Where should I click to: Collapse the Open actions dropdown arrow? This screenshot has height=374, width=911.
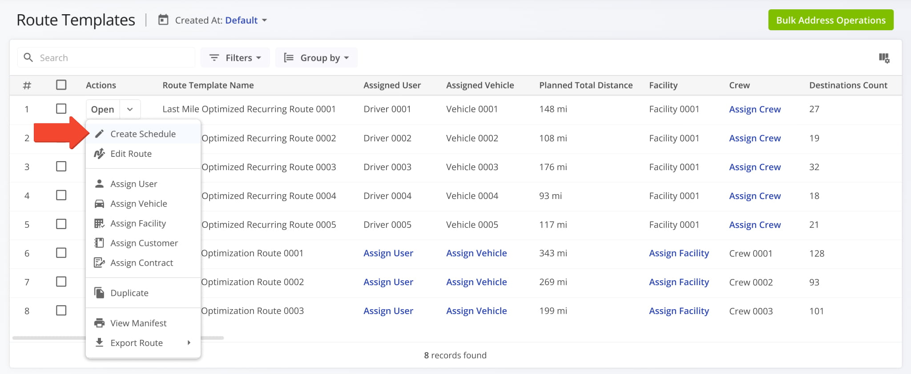(x=130, y=109)
